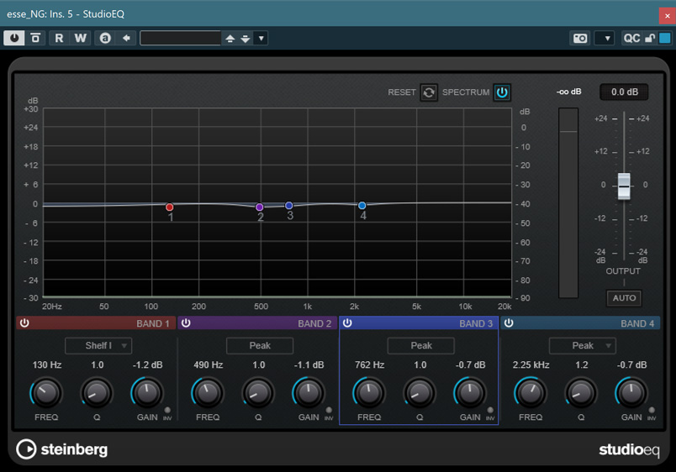This screenshot has width=676, height=472.
Task: Select the light blue band 4 point
Action: (362, 206)
